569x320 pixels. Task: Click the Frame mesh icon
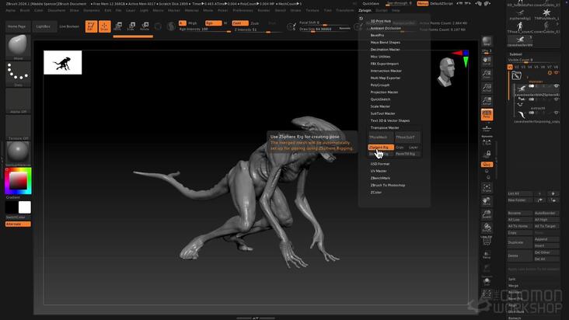pyautogui.click(x=487, y=188)
